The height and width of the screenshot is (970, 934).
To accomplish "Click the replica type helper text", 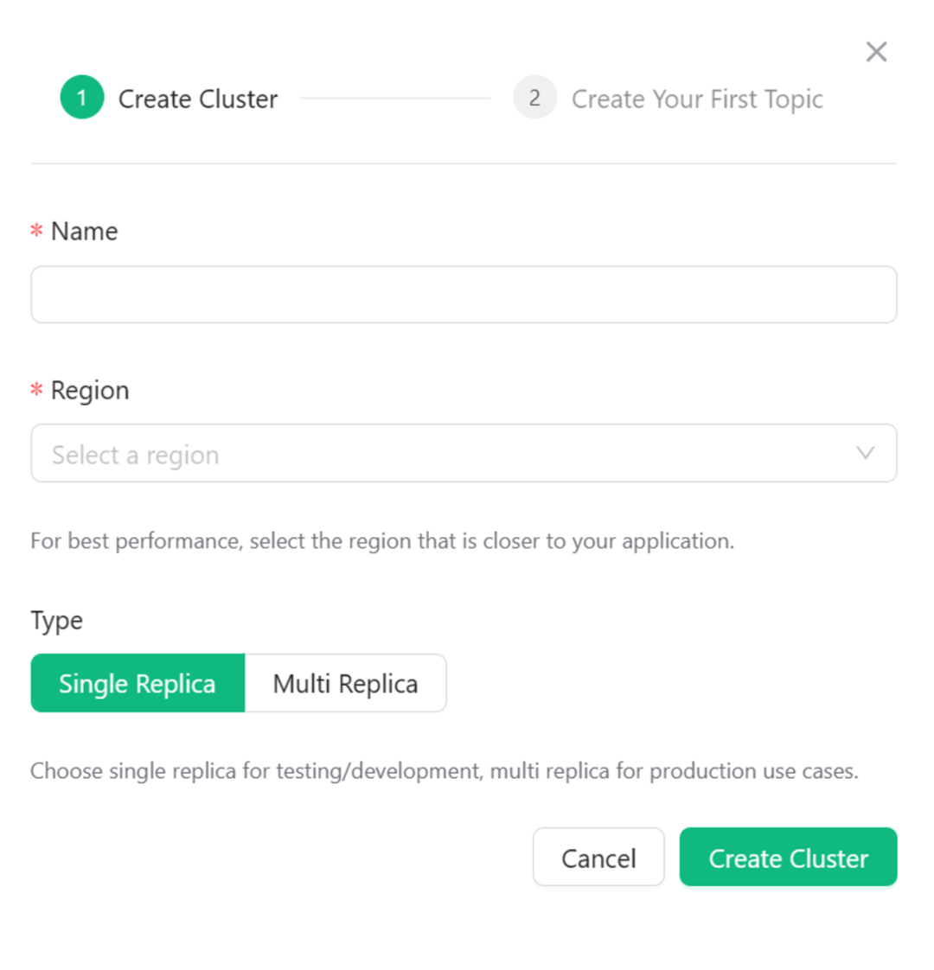I will [x=444, y=771].
